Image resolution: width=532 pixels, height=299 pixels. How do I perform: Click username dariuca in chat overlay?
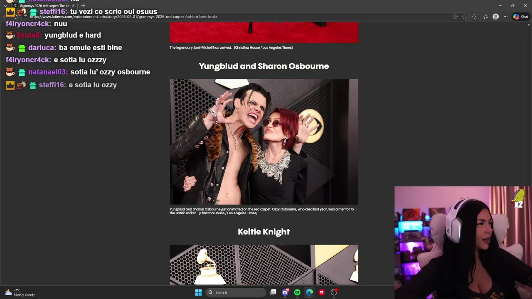point(42,47)
